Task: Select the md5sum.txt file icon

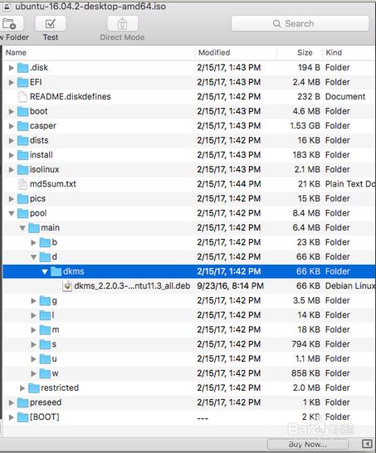Action: [x=23, y=184]
